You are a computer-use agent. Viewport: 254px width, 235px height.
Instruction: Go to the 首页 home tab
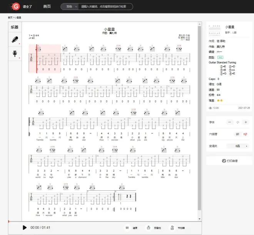point(47,7)
